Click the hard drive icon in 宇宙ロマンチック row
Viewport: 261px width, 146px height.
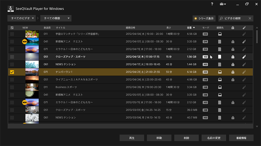[220, 34]
